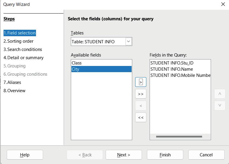Image resolution: width=229 pixels, height=164 pixels.
Task: Click horizontal scrollbar in query fields list
Action: point(179,137)
